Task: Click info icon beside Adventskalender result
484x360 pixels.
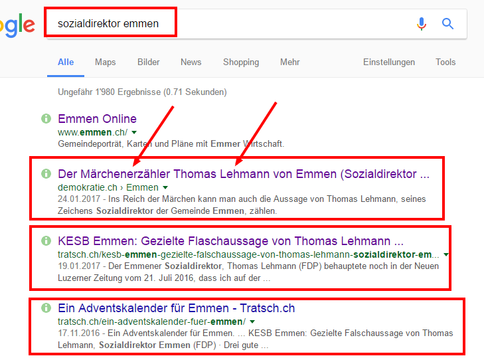Action: (x=46, y=308)
